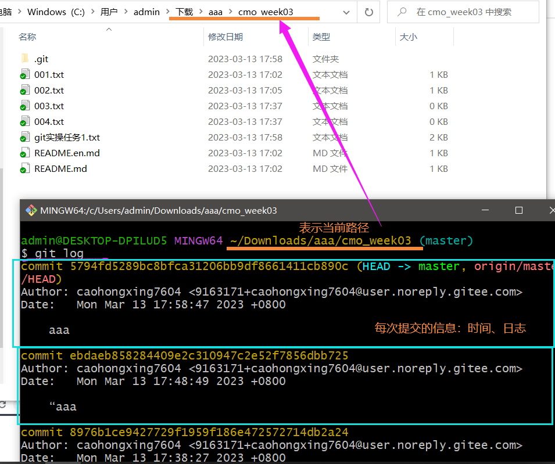Click commit hash 5794fd5289bc8bfca31206bb9df8661411cb890c

click(209, 266)
